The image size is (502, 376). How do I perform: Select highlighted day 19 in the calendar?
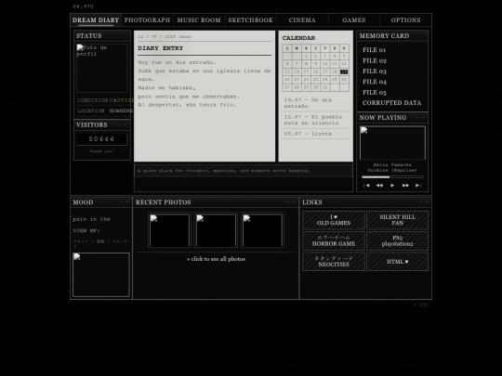[x=344, y=71]
